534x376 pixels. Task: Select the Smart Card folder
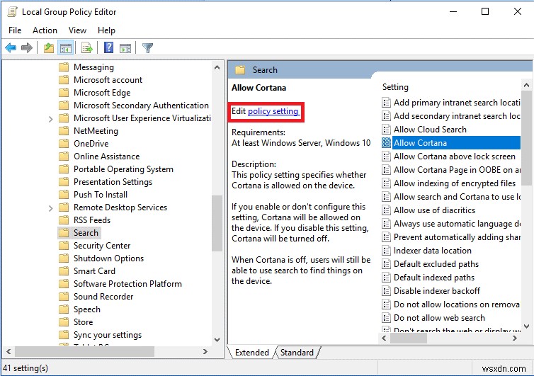click(94, 270)
